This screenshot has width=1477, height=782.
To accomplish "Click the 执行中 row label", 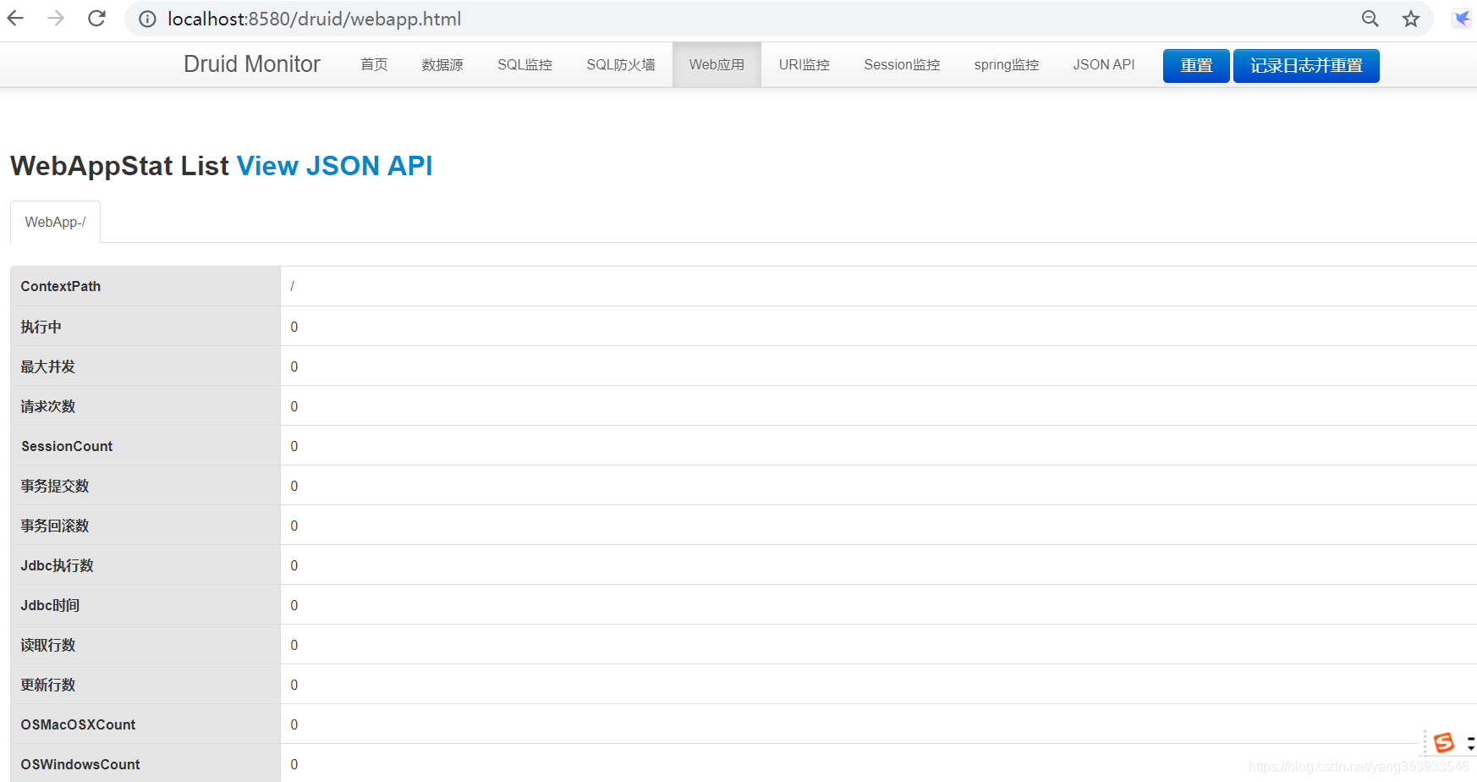I will [41, 327].
